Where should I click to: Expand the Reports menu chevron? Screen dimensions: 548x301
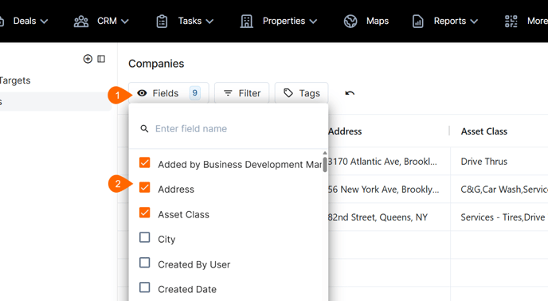point(474,21)
